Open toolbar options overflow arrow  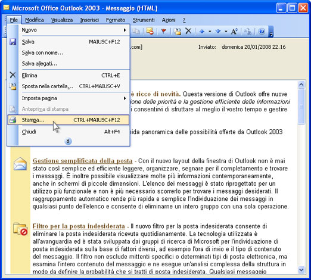(x=271, y=32)
